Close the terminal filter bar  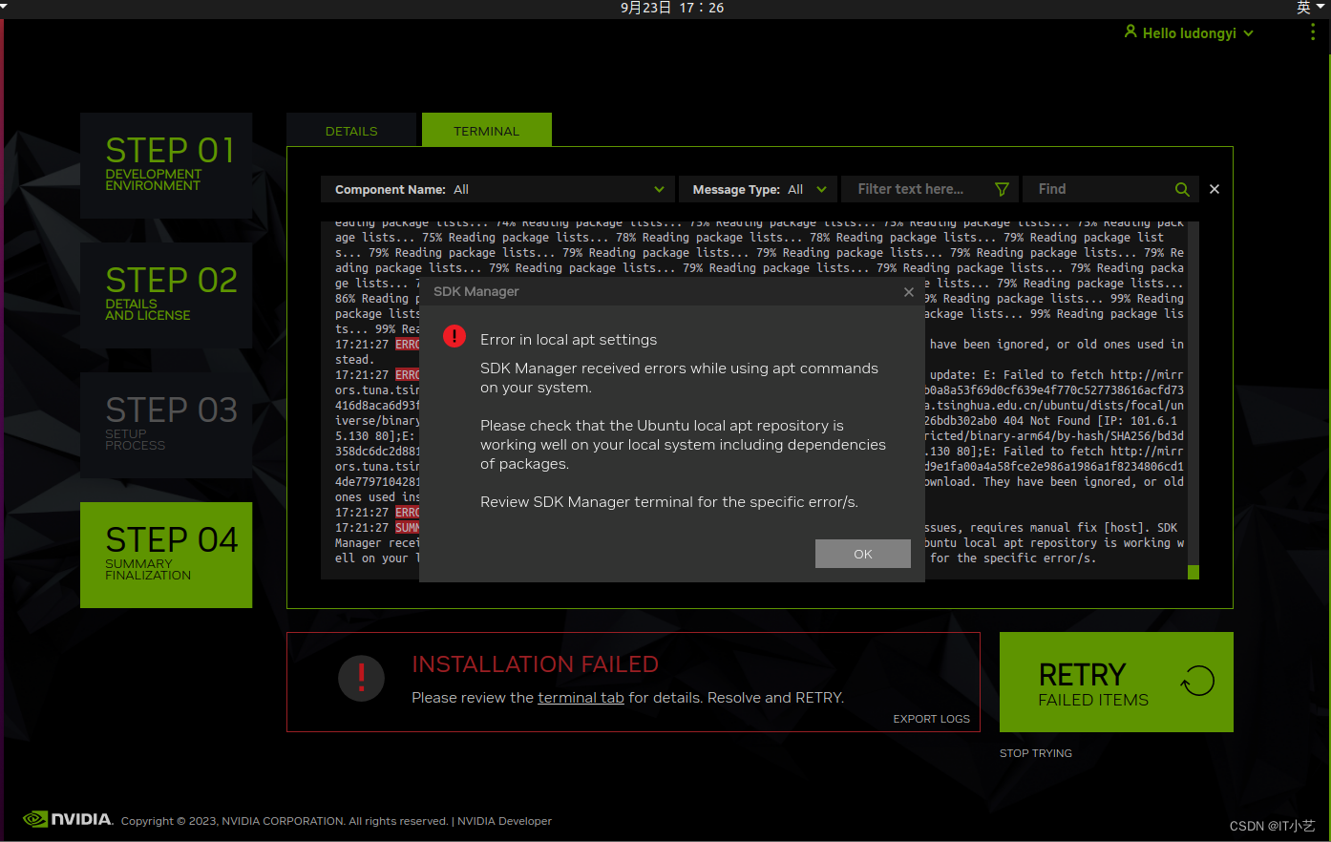[1215, 189]
